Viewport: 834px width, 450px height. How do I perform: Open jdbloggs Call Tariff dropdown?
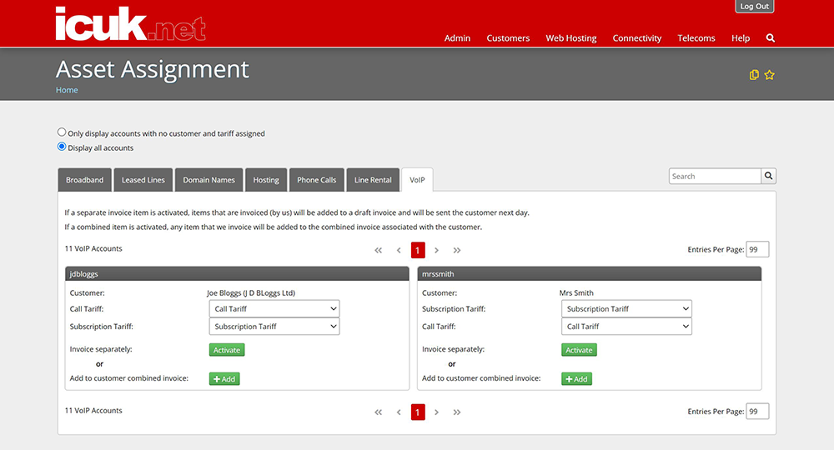(274, 308)
